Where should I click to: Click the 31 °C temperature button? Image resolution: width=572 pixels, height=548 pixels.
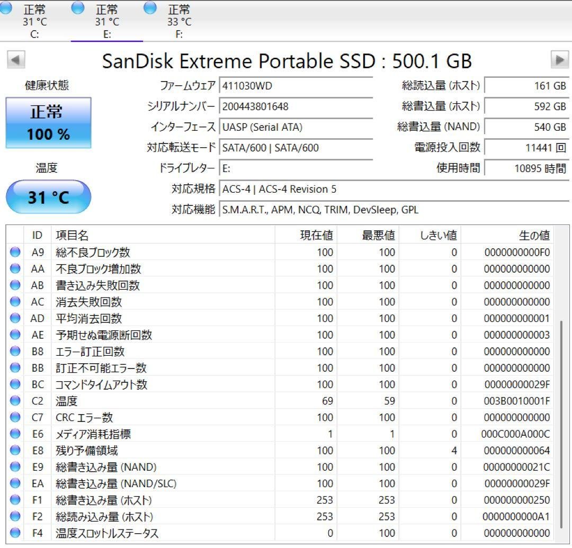point(49,197)
